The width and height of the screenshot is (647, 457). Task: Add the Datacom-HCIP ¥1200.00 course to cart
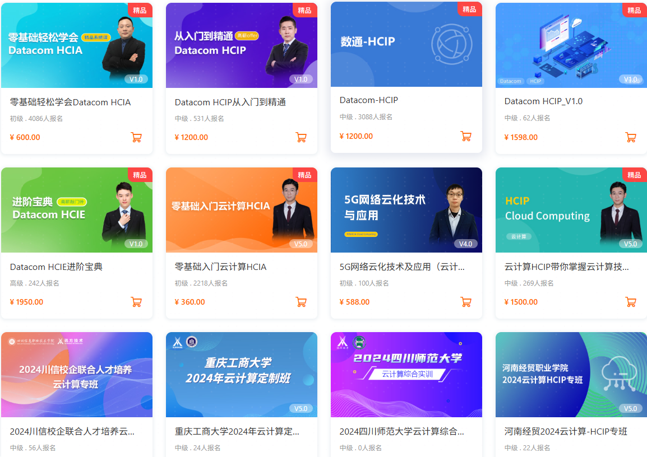coord(466,137)
